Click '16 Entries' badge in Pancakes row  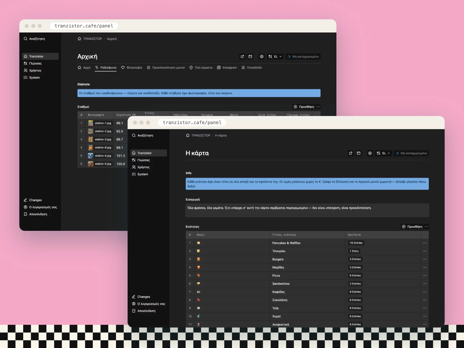[x=356, y=243]
